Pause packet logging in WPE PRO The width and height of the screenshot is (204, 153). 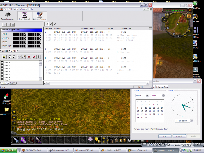tap(9, 25)
